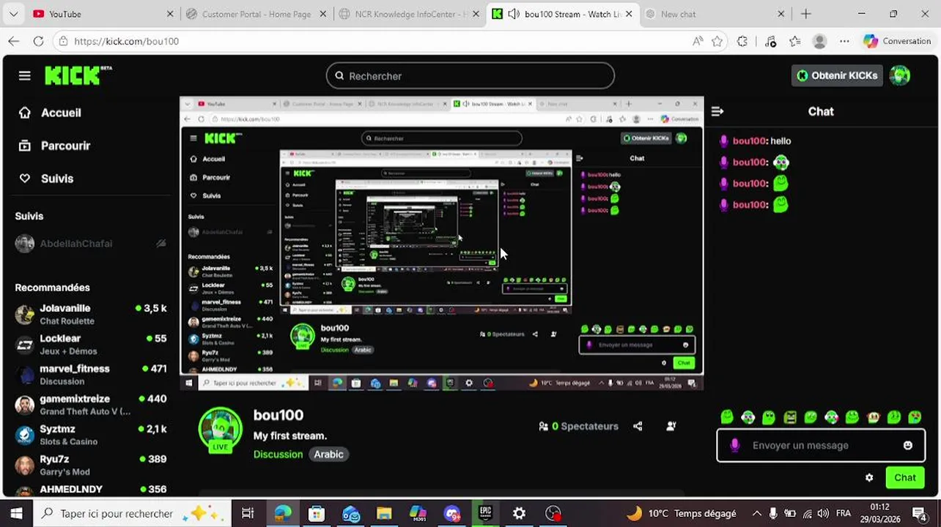Click the follow user icon beside share
This screenshot has height=527, width=941.
click(x=671, y=426)
